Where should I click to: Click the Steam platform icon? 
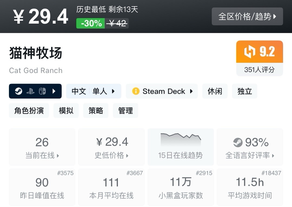[x=18, y=91]
